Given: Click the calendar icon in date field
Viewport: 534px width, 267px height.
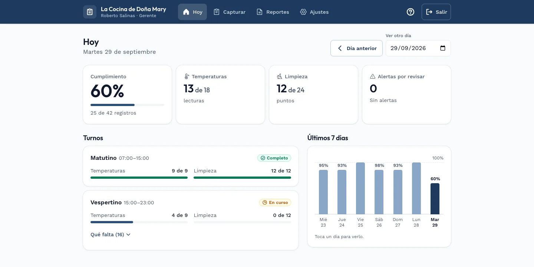Looking at the screenshot, I should (443, 48).
